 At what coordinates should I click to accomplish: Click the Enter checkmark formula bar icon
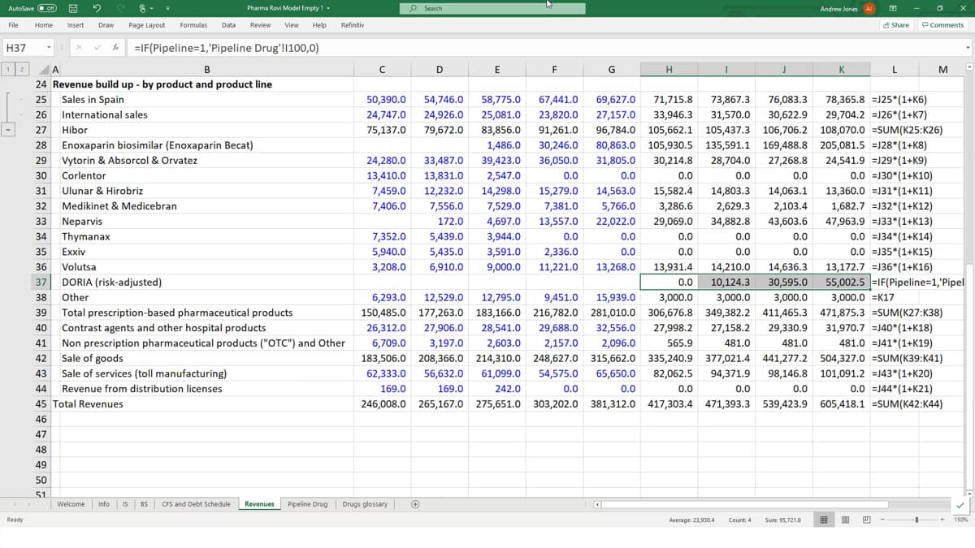point(96,48)
